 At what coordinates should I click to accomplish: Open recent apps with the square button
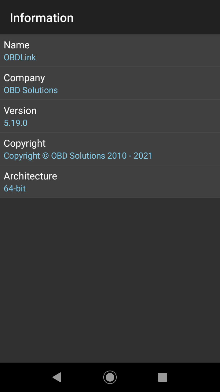163,377
